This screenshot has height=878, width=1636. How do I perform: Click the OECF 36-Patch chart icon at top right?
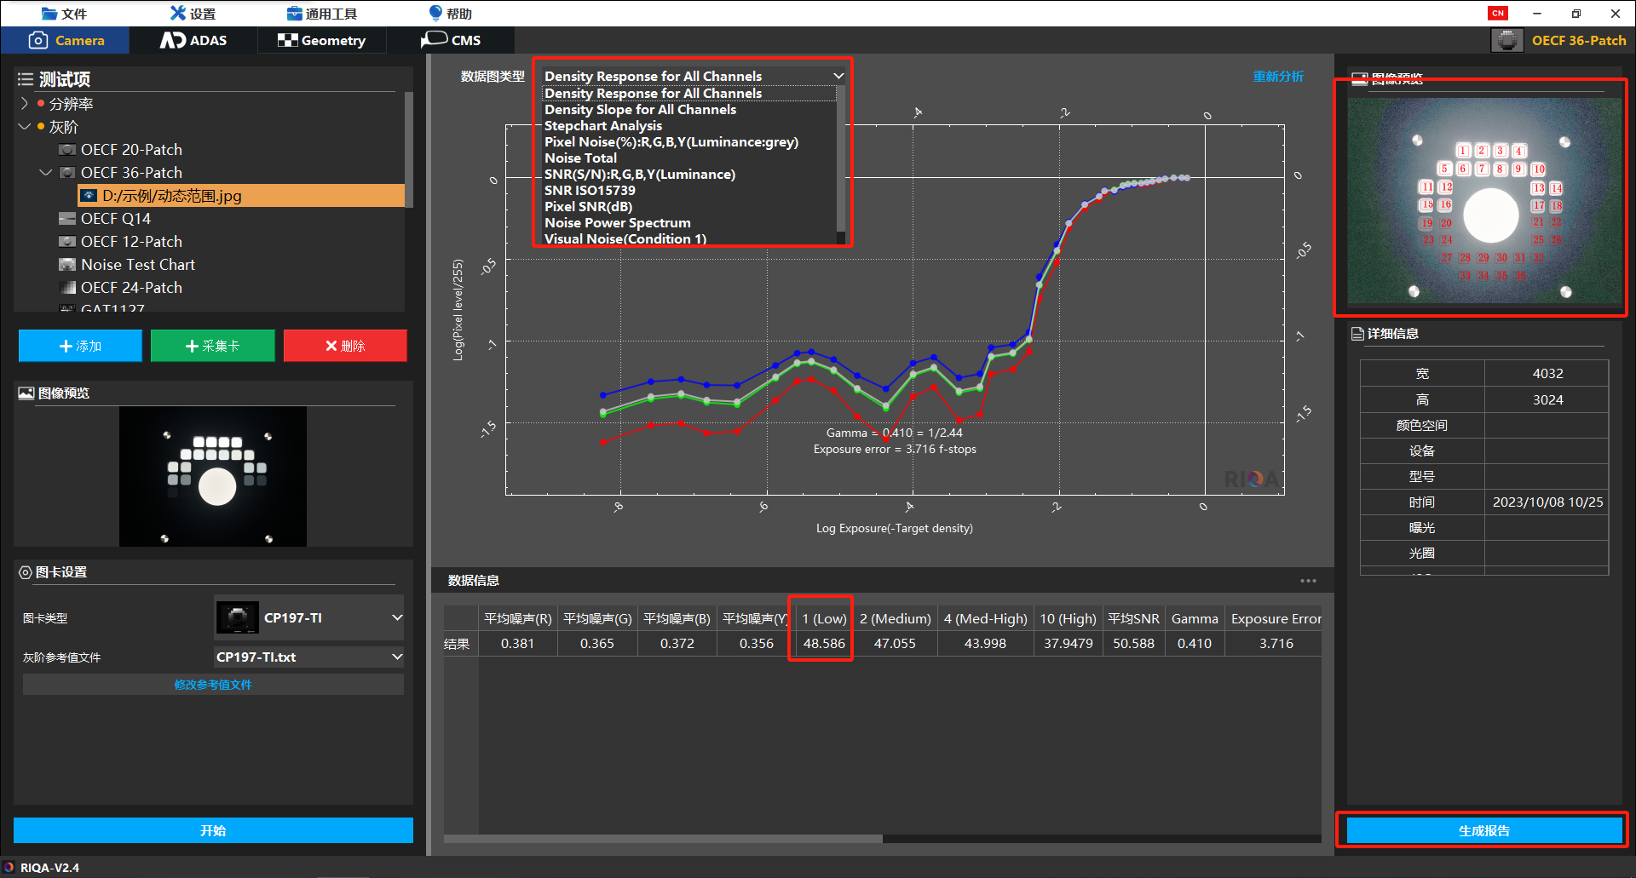pyautogui.click(x=1506, y=40)
